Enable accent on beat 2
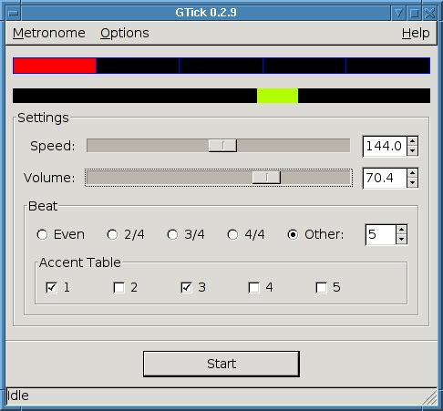443x411 pixels. click(118, 287)
